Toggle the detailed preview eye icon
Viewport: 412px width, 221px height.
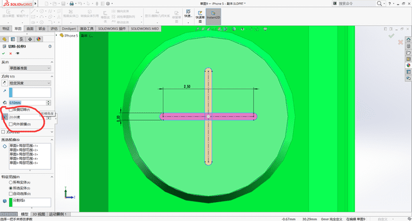point(18,53)
